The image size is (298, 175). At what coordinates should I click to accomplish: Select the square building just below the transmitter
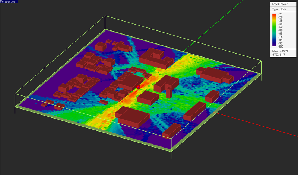(148, 97)
